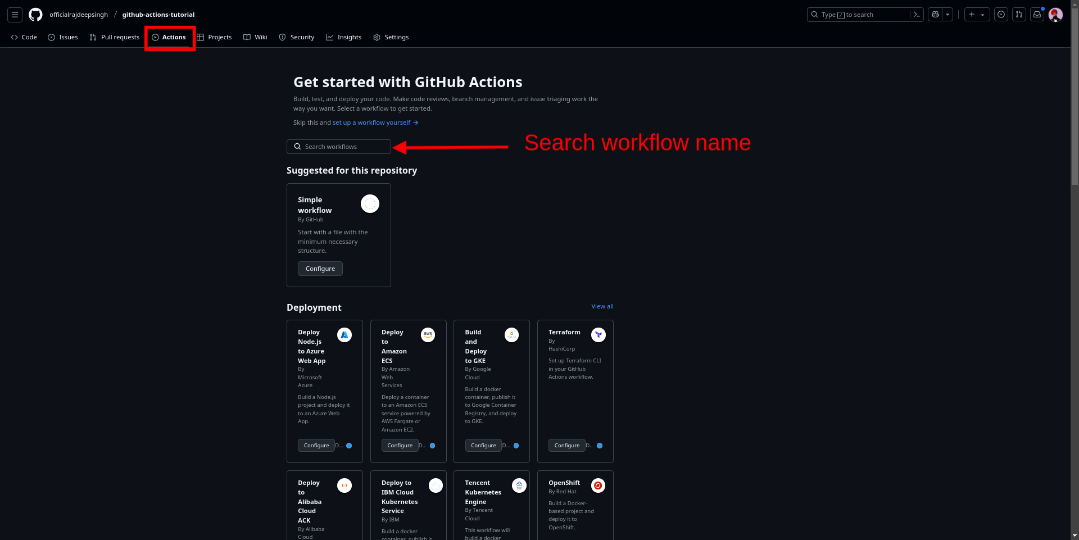Open the Pull requests tab

pyautogui.click(x=115, y=37)
